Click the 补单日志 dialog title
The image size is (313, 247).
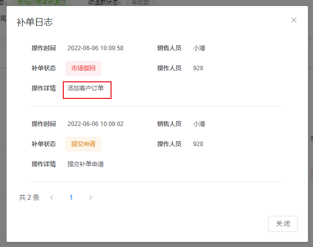[35, 22]
